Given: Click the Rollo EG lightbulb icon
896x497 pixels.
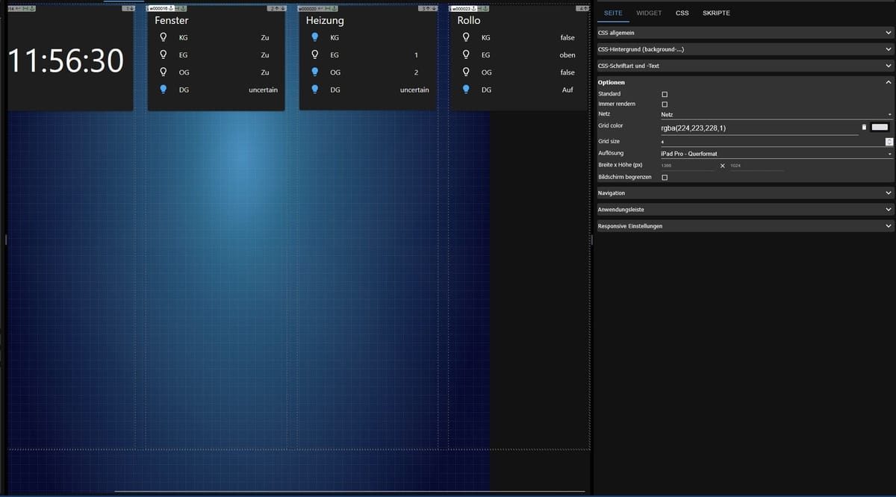Looking at the screenshot, I should click(467, 54).
